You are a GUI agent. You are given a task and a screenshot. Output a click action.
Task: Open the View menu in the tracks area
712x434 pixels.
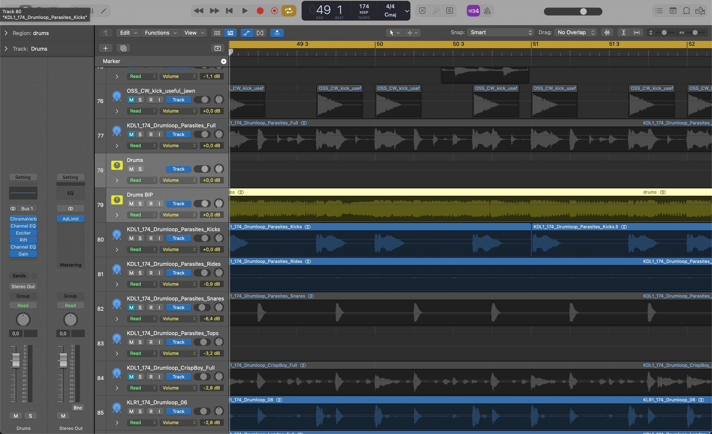194,33
